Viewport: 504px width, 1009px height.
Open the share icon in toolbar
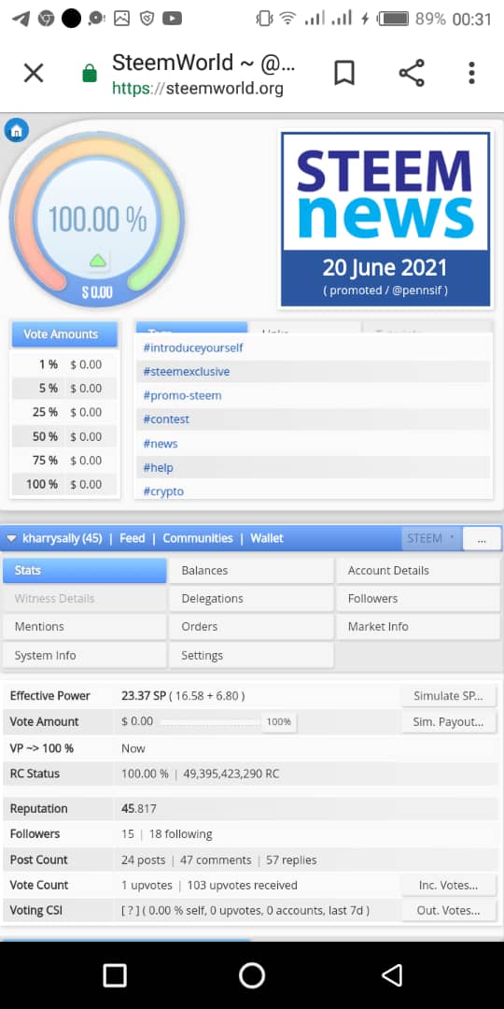pos(412,73)
